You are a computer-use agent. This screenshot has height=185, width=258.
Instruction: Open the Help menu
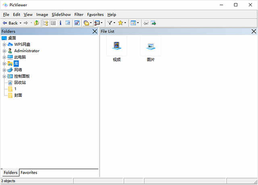pyautogui.click(x=112, y=15)
